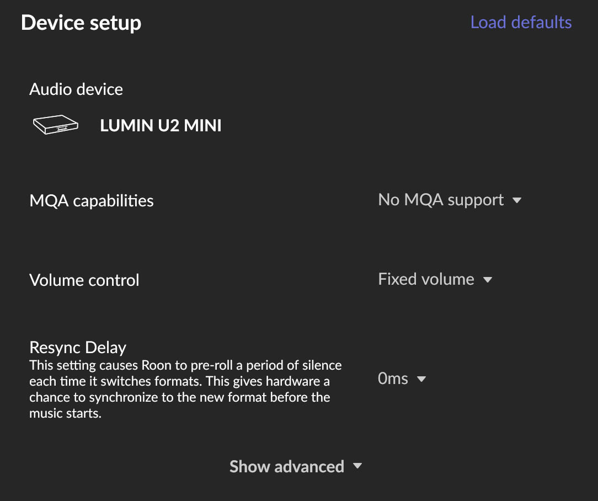Open the No MQA support dropdown
Screen dimensions: 598x501
click(x=441, y=200)
